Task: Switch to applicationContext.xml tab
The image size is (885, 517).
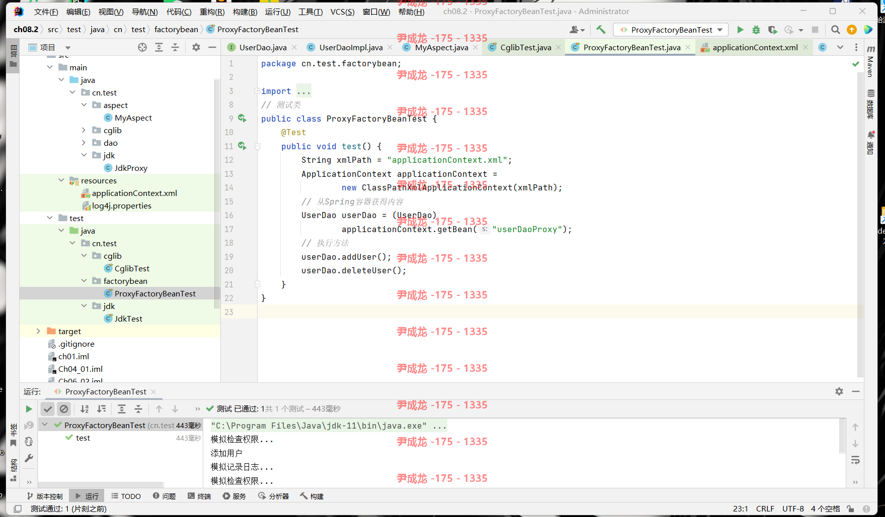Action: click(755, 47)
